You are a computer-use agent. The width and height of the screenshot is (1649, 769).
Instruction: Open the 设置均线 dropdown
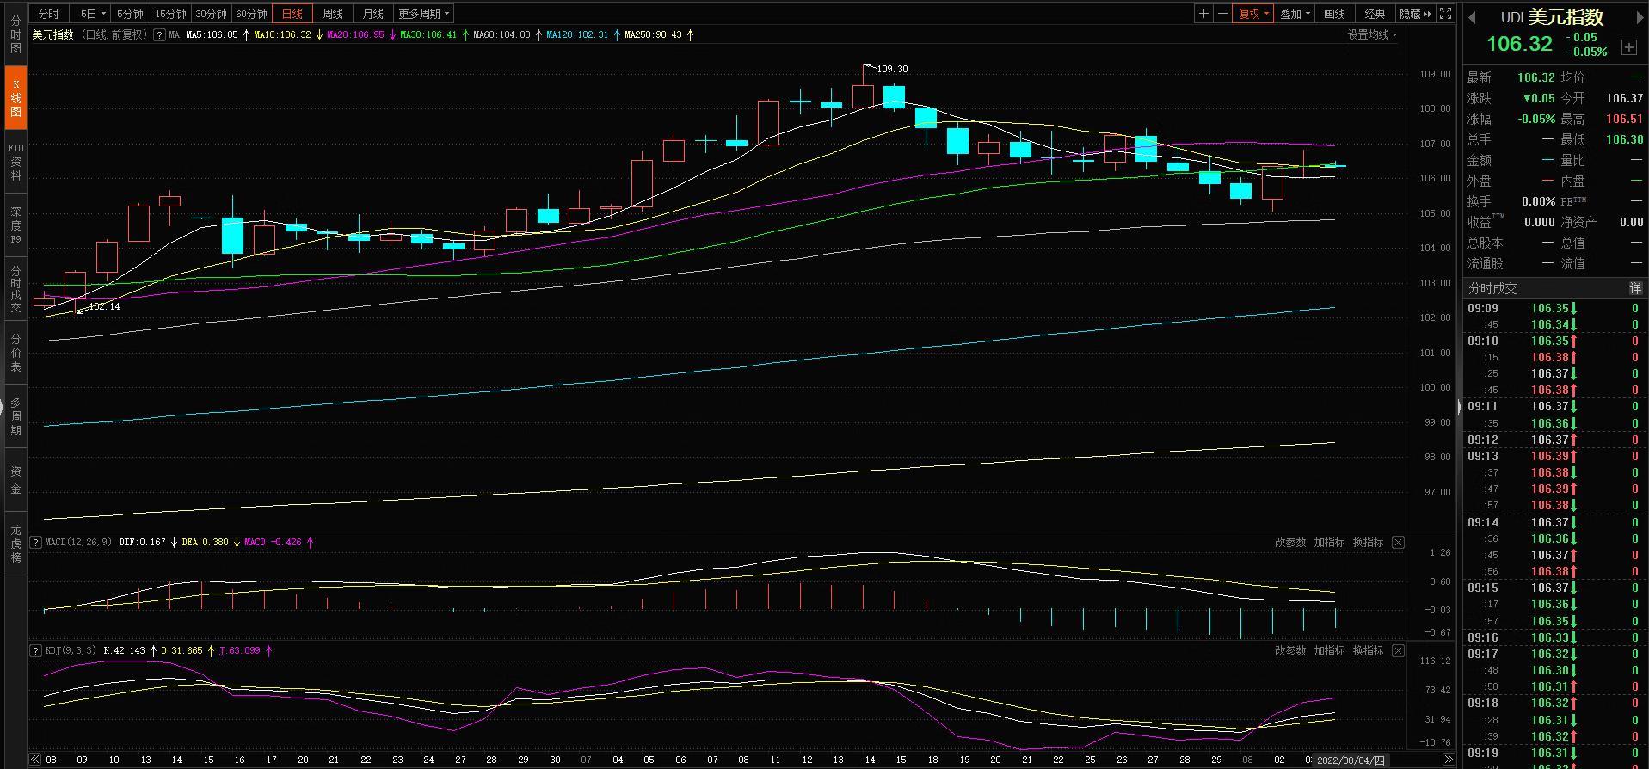[x=1372, y=35]
